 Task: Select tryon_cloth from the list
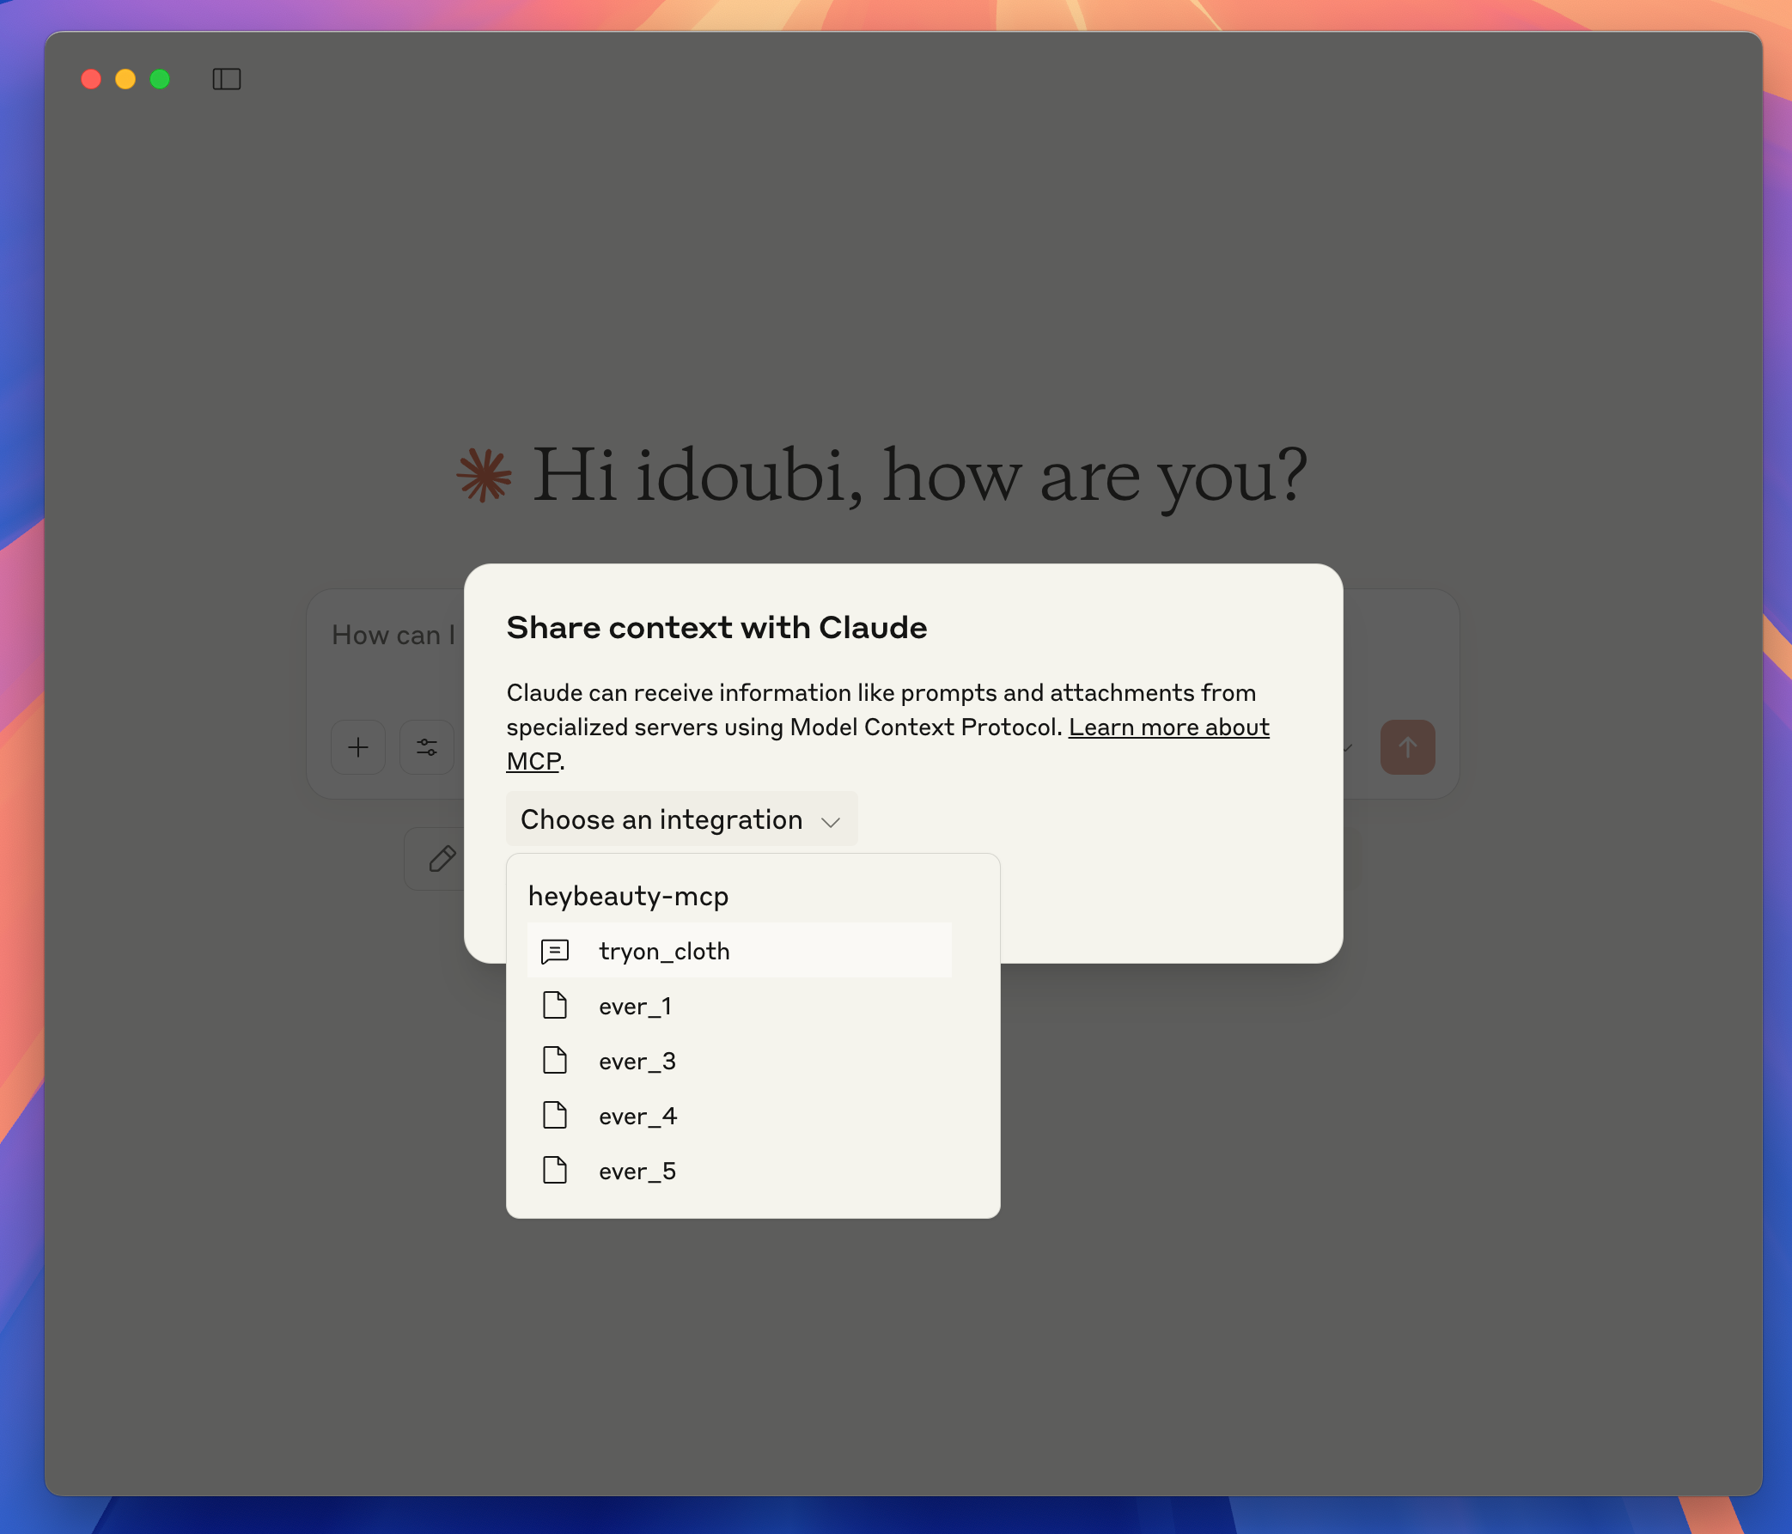click(x=664, y=951)
